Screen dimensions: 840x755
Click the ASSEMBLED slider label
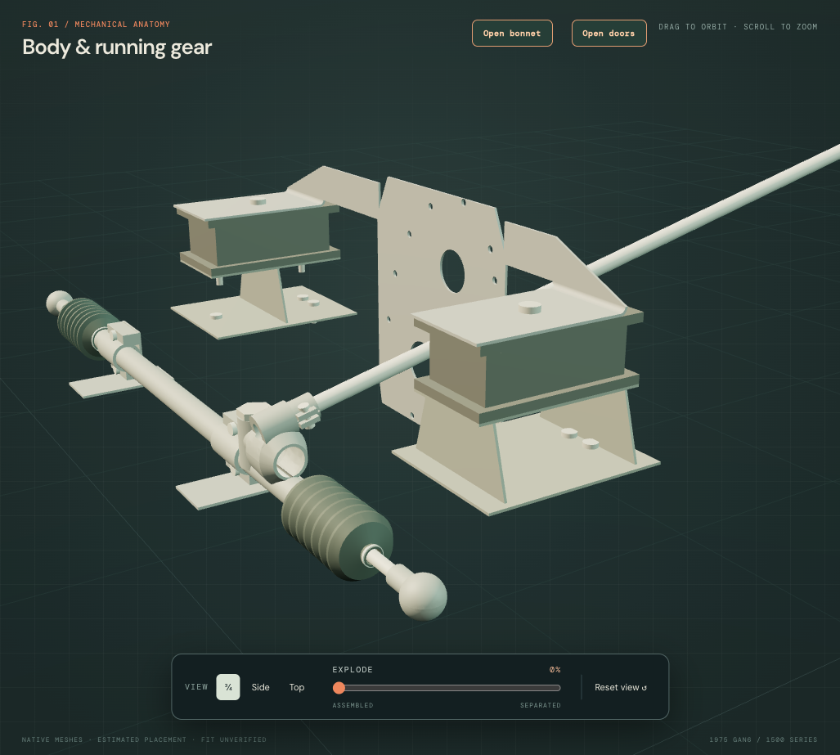pos(353,705)
